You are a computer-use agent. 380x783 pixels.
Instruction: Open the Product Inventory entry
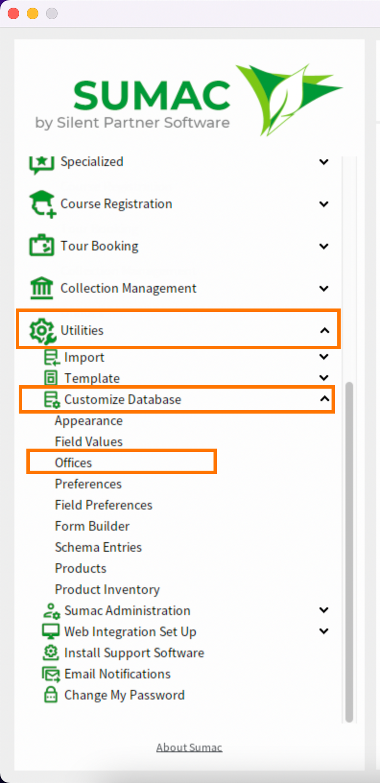(107, 590)
